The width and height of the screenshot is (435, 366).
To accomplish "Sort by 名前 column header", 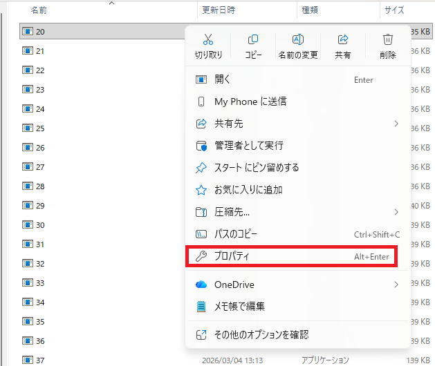I will pyautogui.click(x=39, y=10).
